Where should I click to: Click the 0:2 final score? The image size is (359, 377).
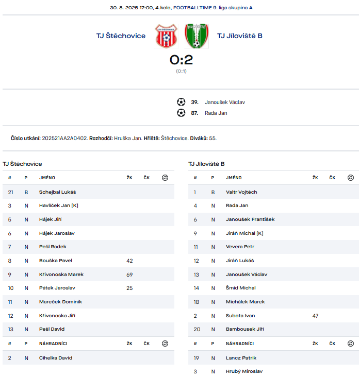pos(181,60)
